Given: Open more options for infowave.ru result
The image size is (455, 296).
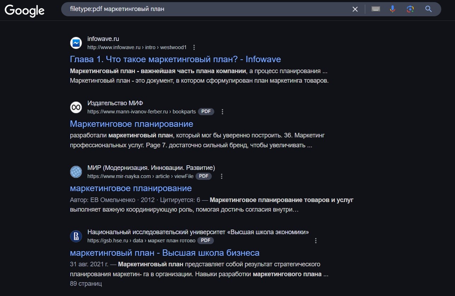Looking at the screenshot, I should (x=194, y=47).
